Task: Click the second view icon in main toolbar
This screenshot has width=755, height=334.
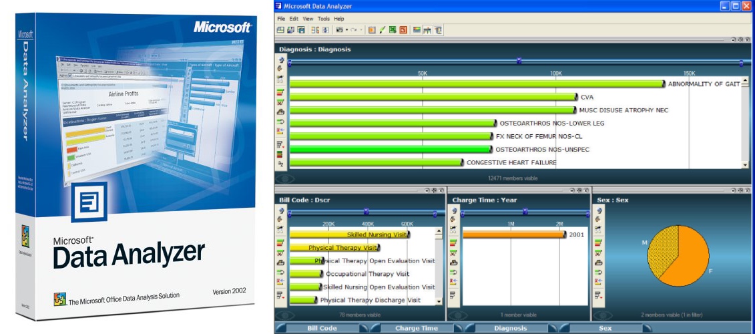Action: tap(291, 30)
